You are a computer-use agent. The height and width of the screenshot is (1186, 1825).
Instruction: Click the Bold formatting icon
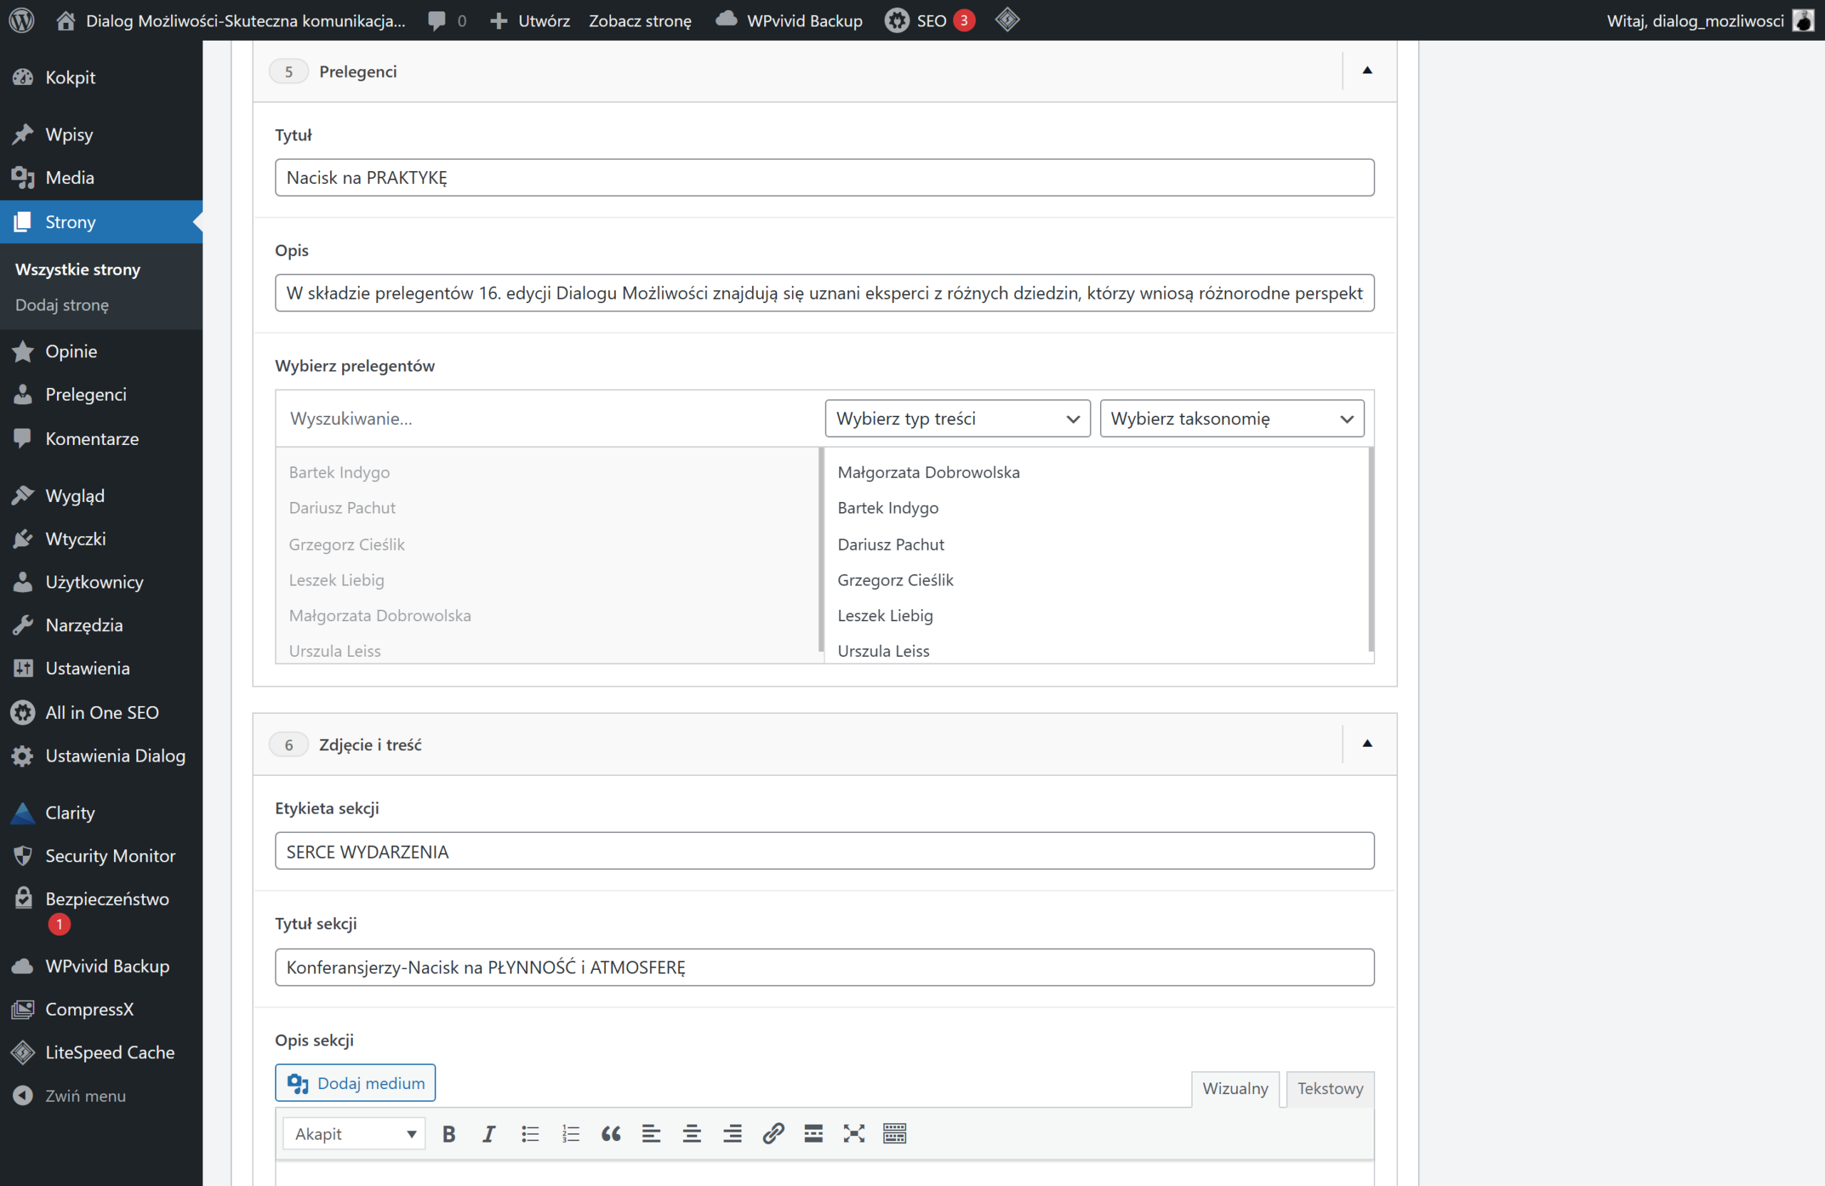coord(449,1134)
